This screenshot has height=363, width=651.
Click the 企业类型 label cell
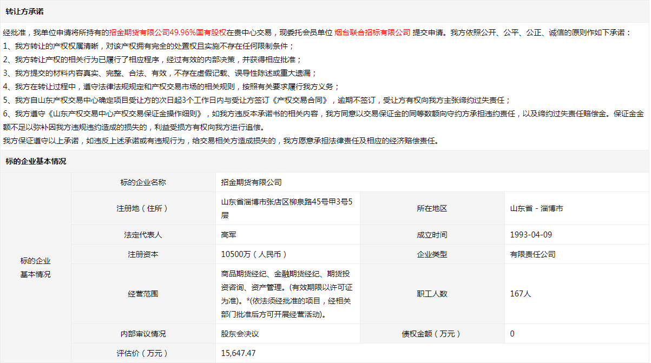point(432,254)
